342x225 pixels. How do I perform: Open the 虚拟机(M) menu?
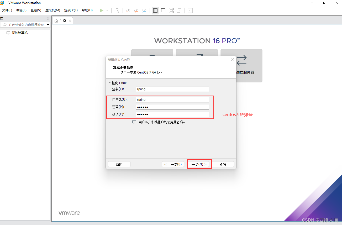53,10
